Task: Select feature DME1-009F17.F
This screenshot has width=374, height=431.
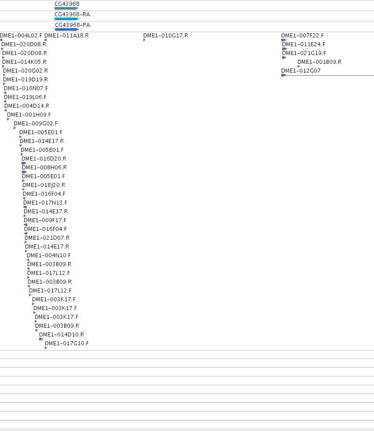Action: (45, 220)
